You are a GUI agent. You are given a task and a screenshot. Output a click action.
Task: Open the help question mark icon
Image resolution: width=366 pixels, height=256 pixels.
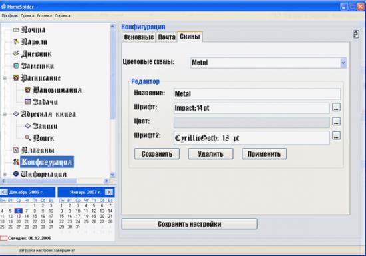point(356,35)
